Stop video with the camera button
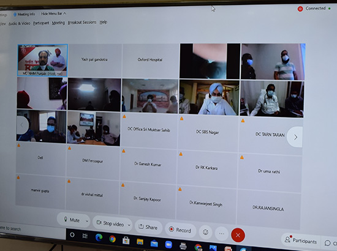 [x=110, y=223]
